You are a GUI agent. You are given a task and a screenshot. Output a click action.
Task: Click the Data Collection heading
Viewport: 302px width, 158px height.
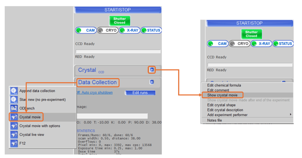point(97,82)
